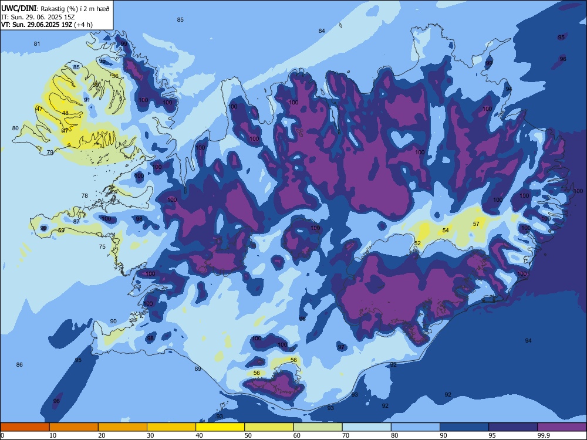Select the 30–40 golden legend swatch
Viewport: 587px width, 440px height.
pyautogui.click(x=171, y=427)
